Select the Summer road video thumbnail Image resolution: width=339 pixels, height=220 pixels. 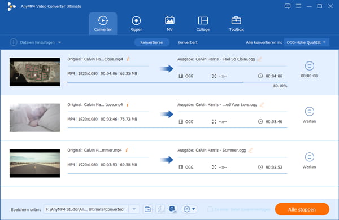click(x=35, y=163)
